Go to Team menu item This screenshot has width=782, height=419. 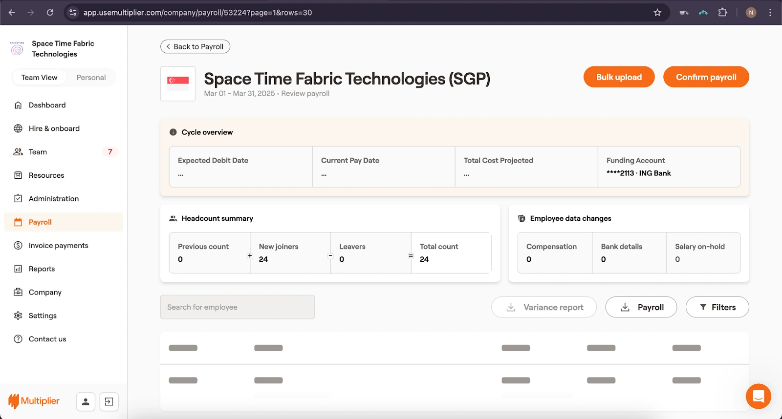click(x=64, y=152)
